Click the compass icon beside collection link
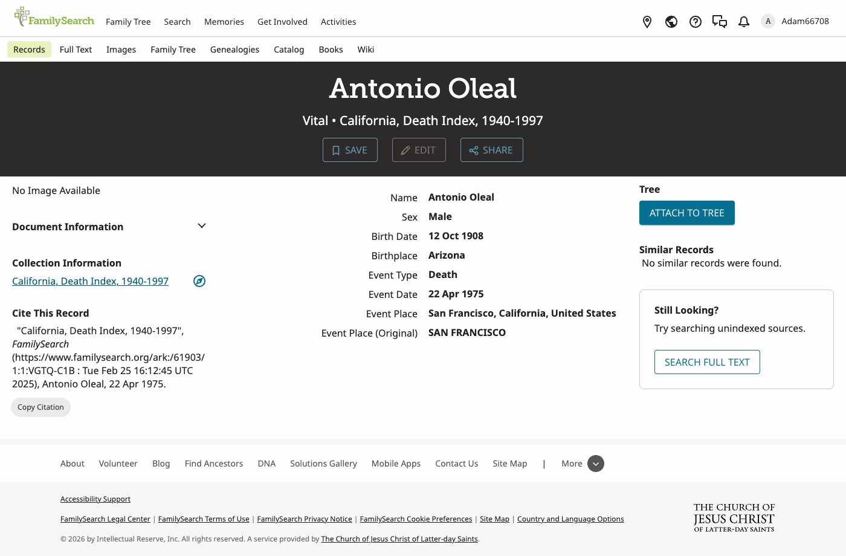Viewport: 846px width, 556px height. click(199, 281)
